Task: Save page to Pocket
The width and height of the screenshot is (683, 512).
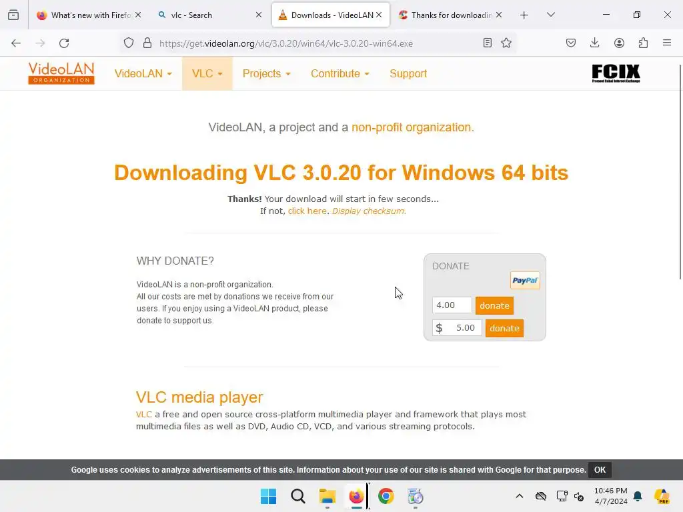Action: 571,43
